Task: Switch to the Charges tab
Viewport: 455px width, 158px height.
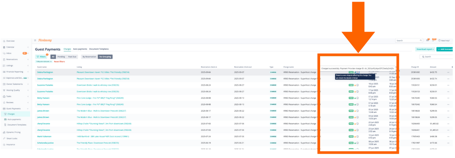Action: (67, 49)
